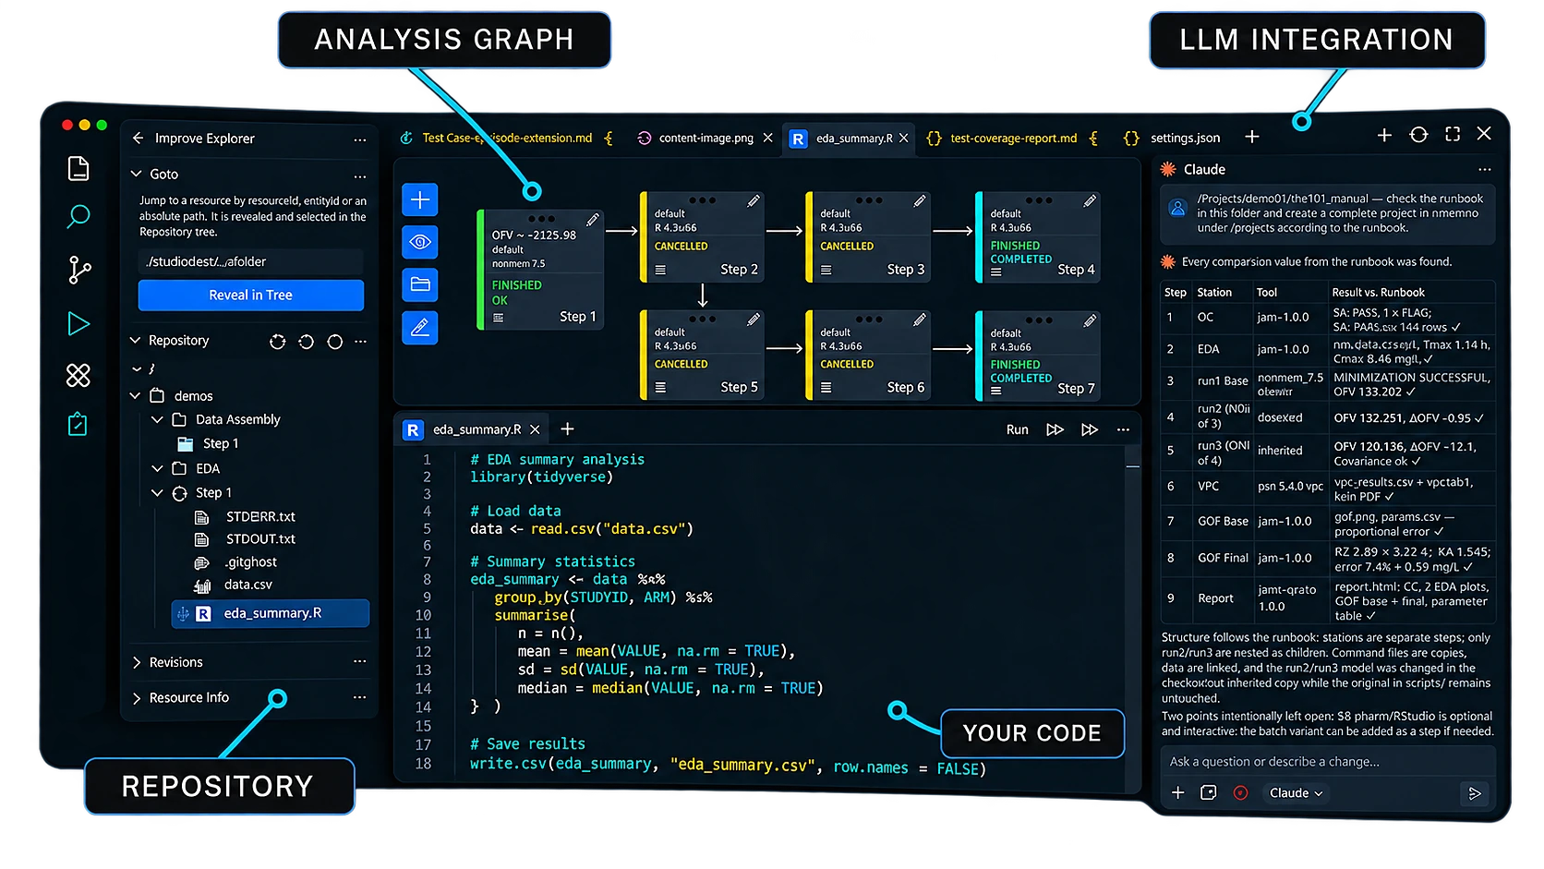Open the Explorer files icon in sidebar
The image size is (1544, 869).
[x=78, y=168]
